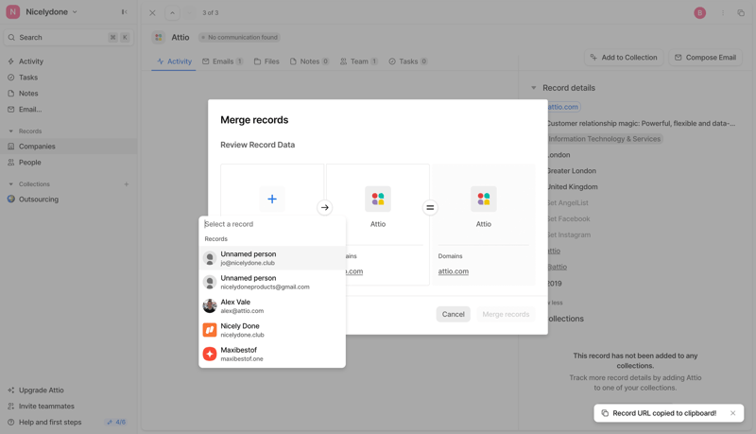Go to previous record with up chevron
756x434 pixels.
pos(172,13)
